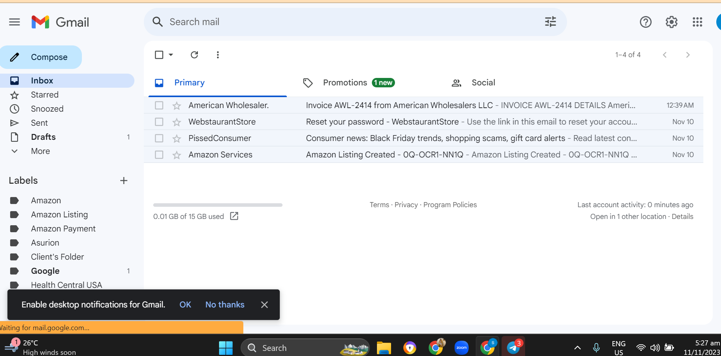Compose a new email
This screenshot has height=356, width=721.
point(41,57)
